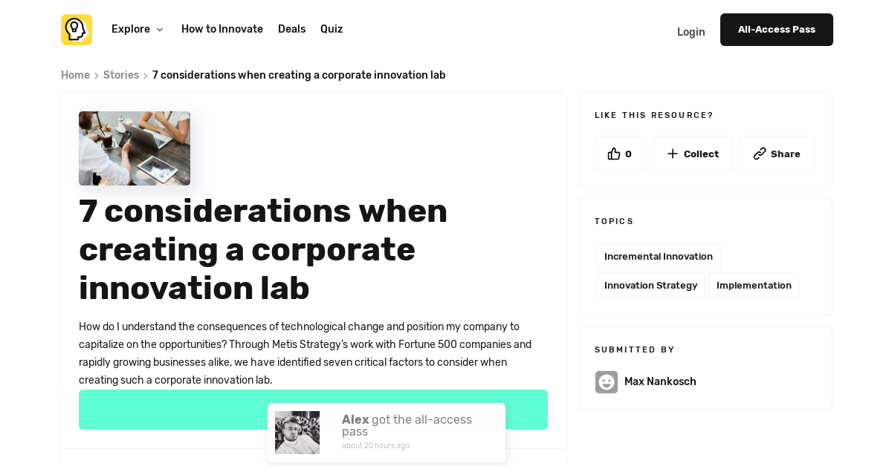Open the Explore chevron arrow
The image size is (892, 466).
pyautogui.click(x=160, y=30)
